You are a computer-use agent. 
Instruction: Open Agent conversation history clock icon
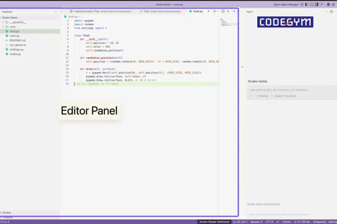[x=331, y=12]
